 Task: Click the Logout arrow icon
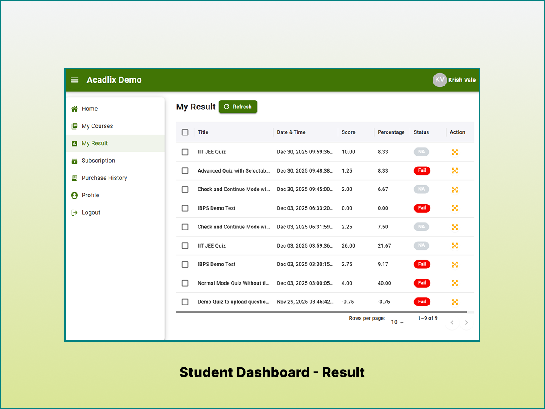pos(74,212)
